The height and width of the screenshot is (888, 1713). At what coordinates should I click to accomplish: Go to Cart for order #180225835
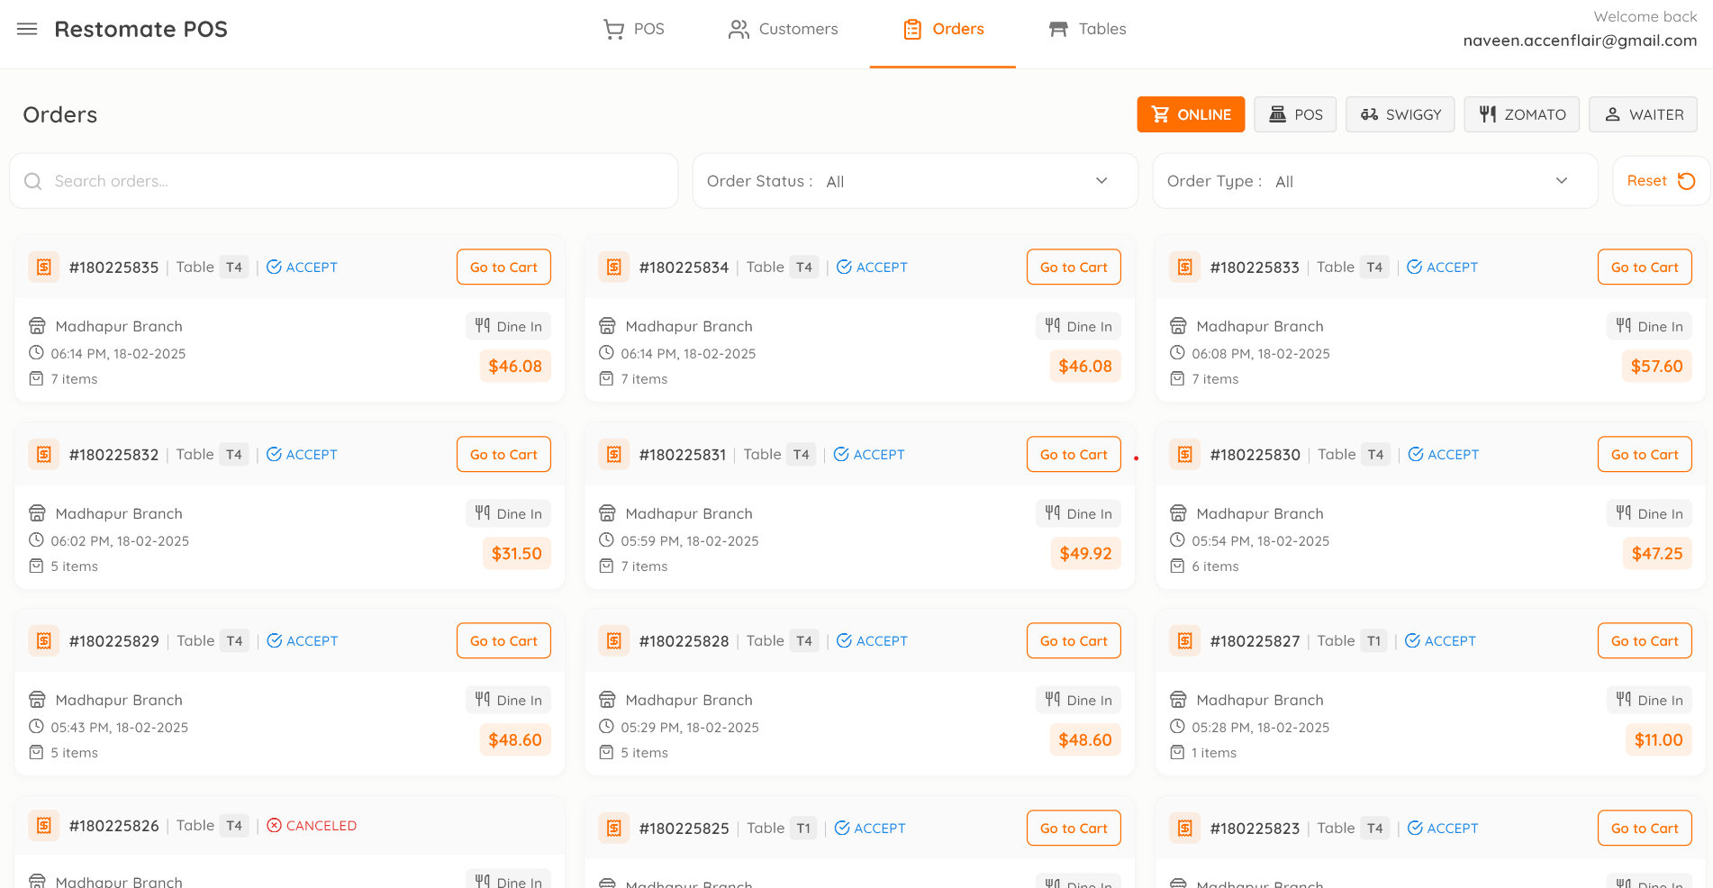tap(503, 267)
